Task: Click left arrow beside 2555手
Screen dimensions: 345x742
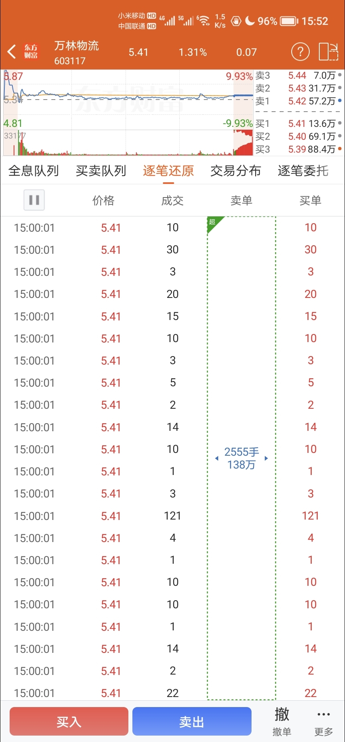Action: (x=217, y=458)
